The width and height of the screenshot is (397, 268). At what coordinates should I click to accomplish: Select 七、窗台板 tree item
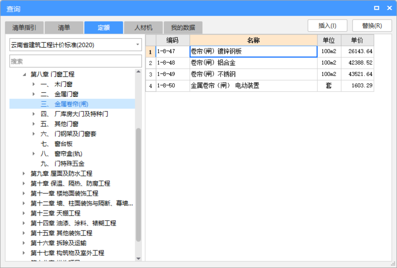click(x=57, y=144)
